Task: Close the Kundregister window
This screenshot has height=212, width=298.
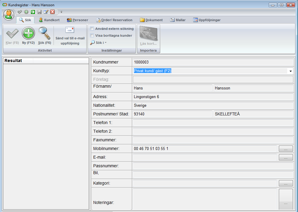Action: (x=291, y=5)
